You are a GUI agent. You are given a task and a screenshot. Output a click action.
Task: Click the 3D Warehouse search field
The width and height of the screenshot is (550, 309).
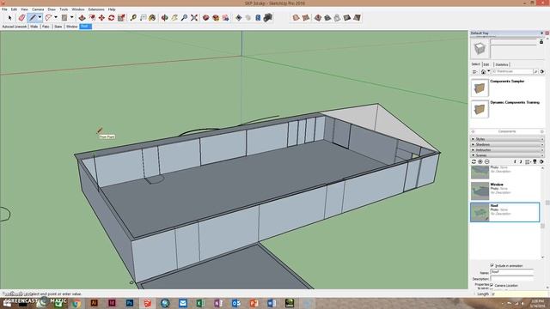coord(512,71)
